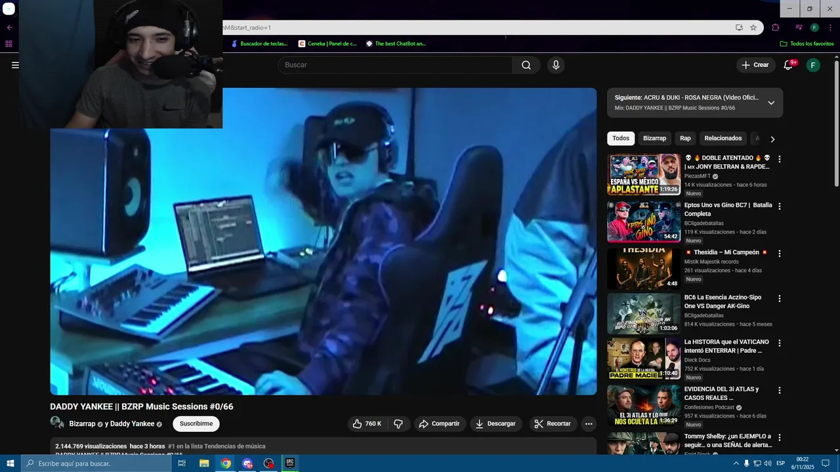Screen dimensions: 840x472
Task: Open the Windows action center notifications
Action: (826, 463)
